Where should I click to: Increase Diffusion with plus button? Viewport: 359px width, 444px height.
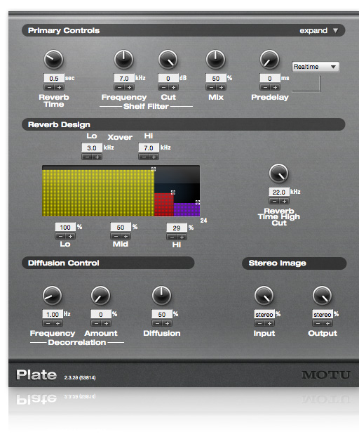168,323
